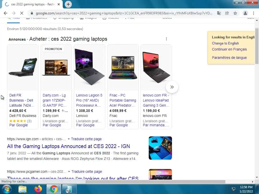Click pcgamer article thumbnail image
Image resolution: width=259 pixels, height=194 pixels.
[160, 174]
